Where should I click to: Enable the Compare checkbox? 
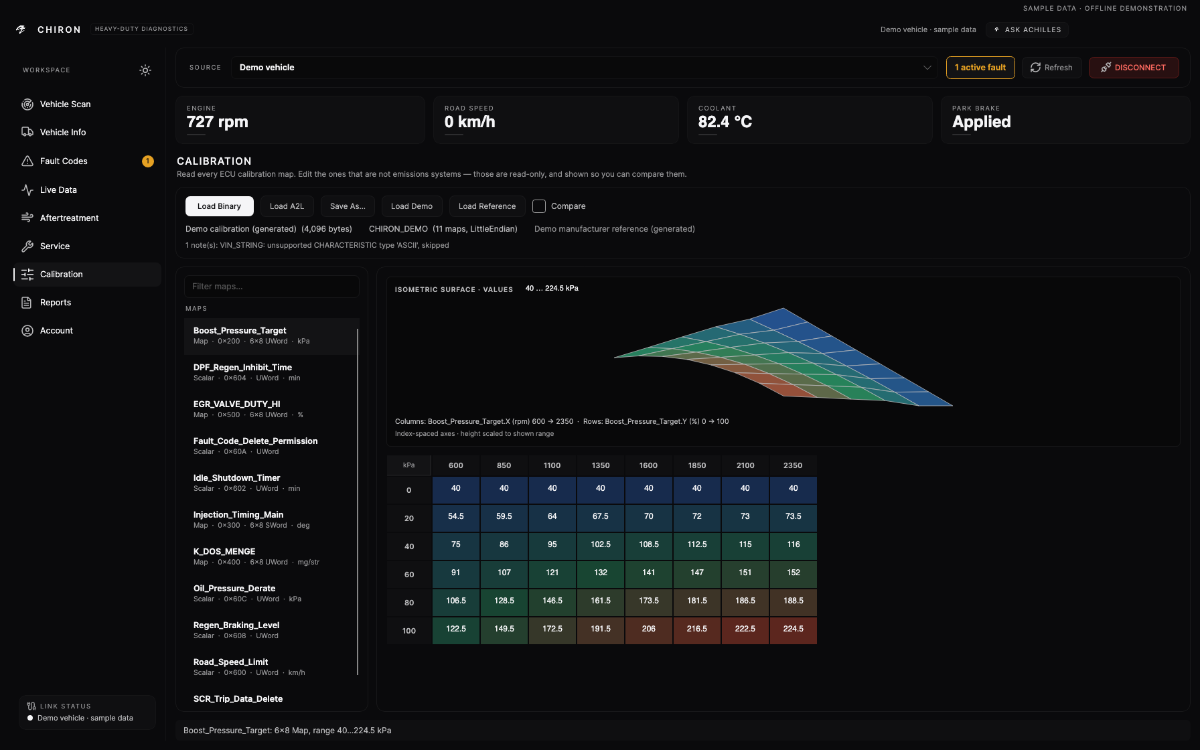click(539, 206)
